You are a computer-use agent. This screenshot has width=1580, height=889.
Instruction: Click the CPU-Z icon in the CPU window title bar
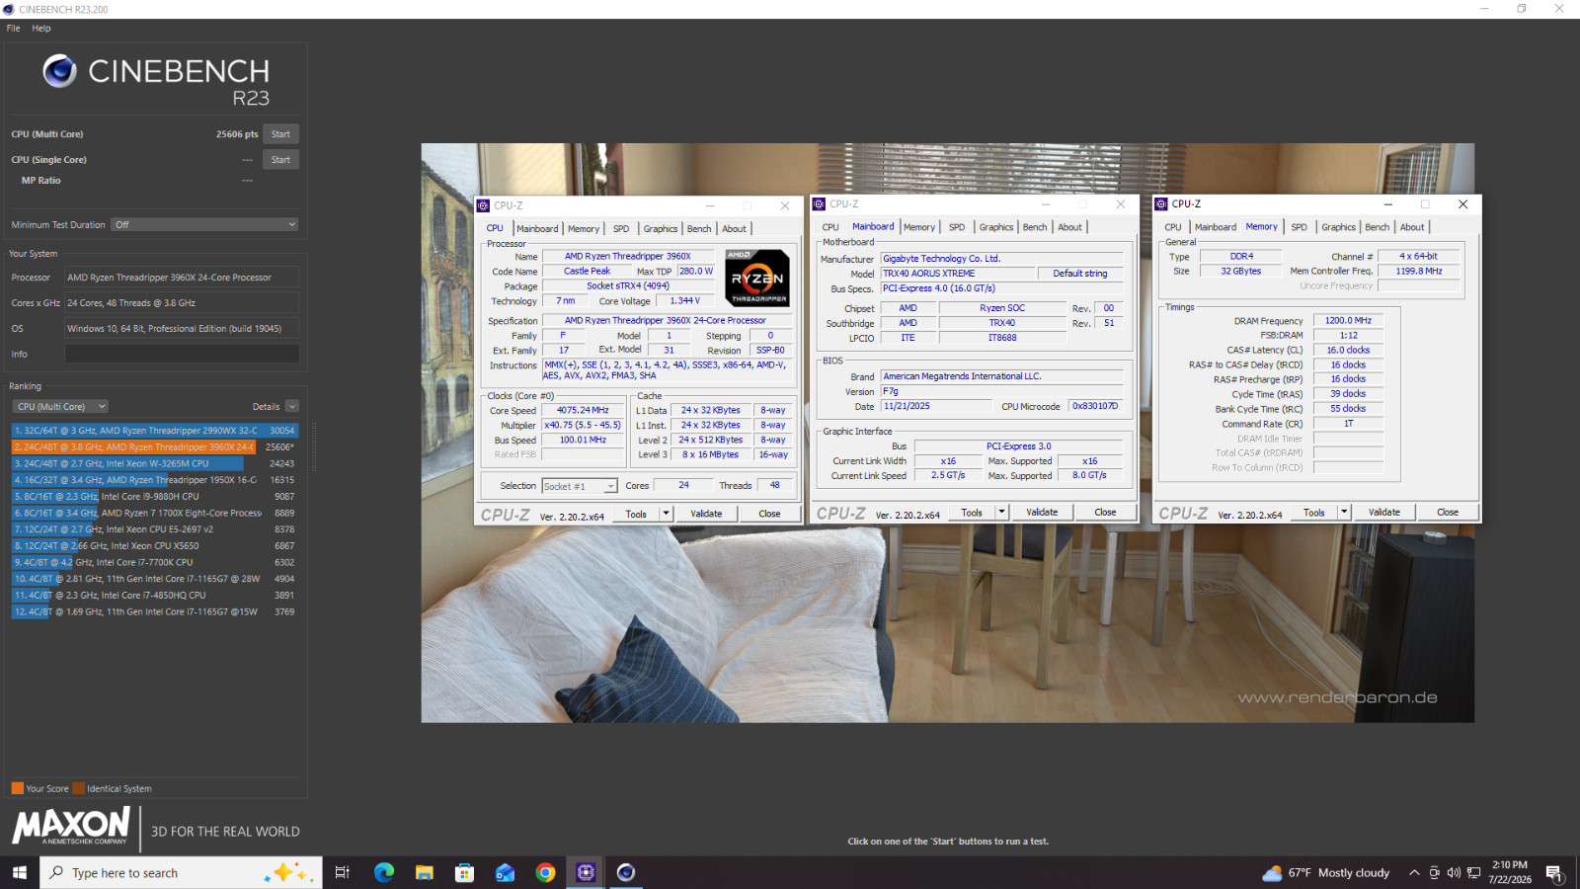tap(483, 205)
